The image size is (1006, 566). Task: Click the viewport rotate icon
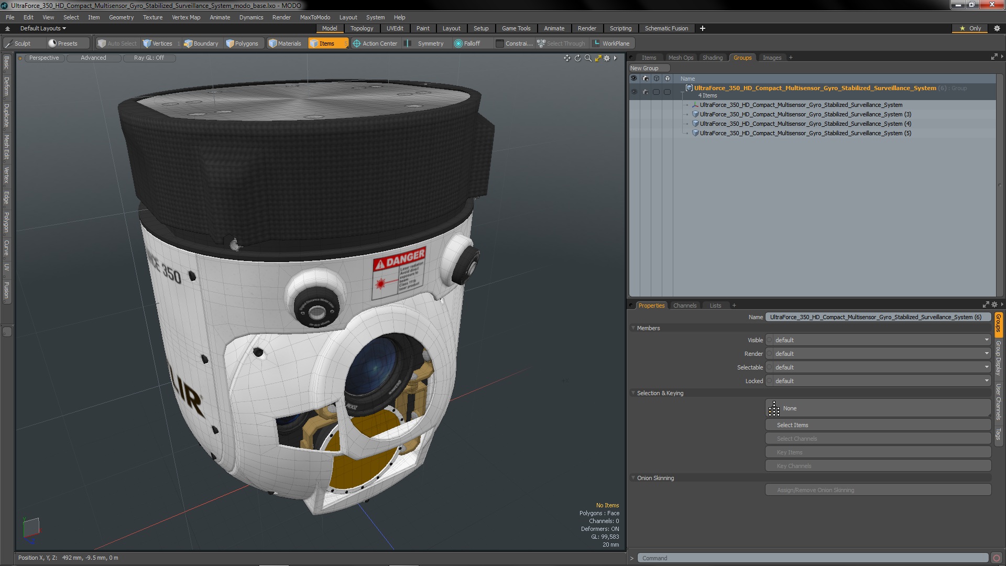click(577, 58)
